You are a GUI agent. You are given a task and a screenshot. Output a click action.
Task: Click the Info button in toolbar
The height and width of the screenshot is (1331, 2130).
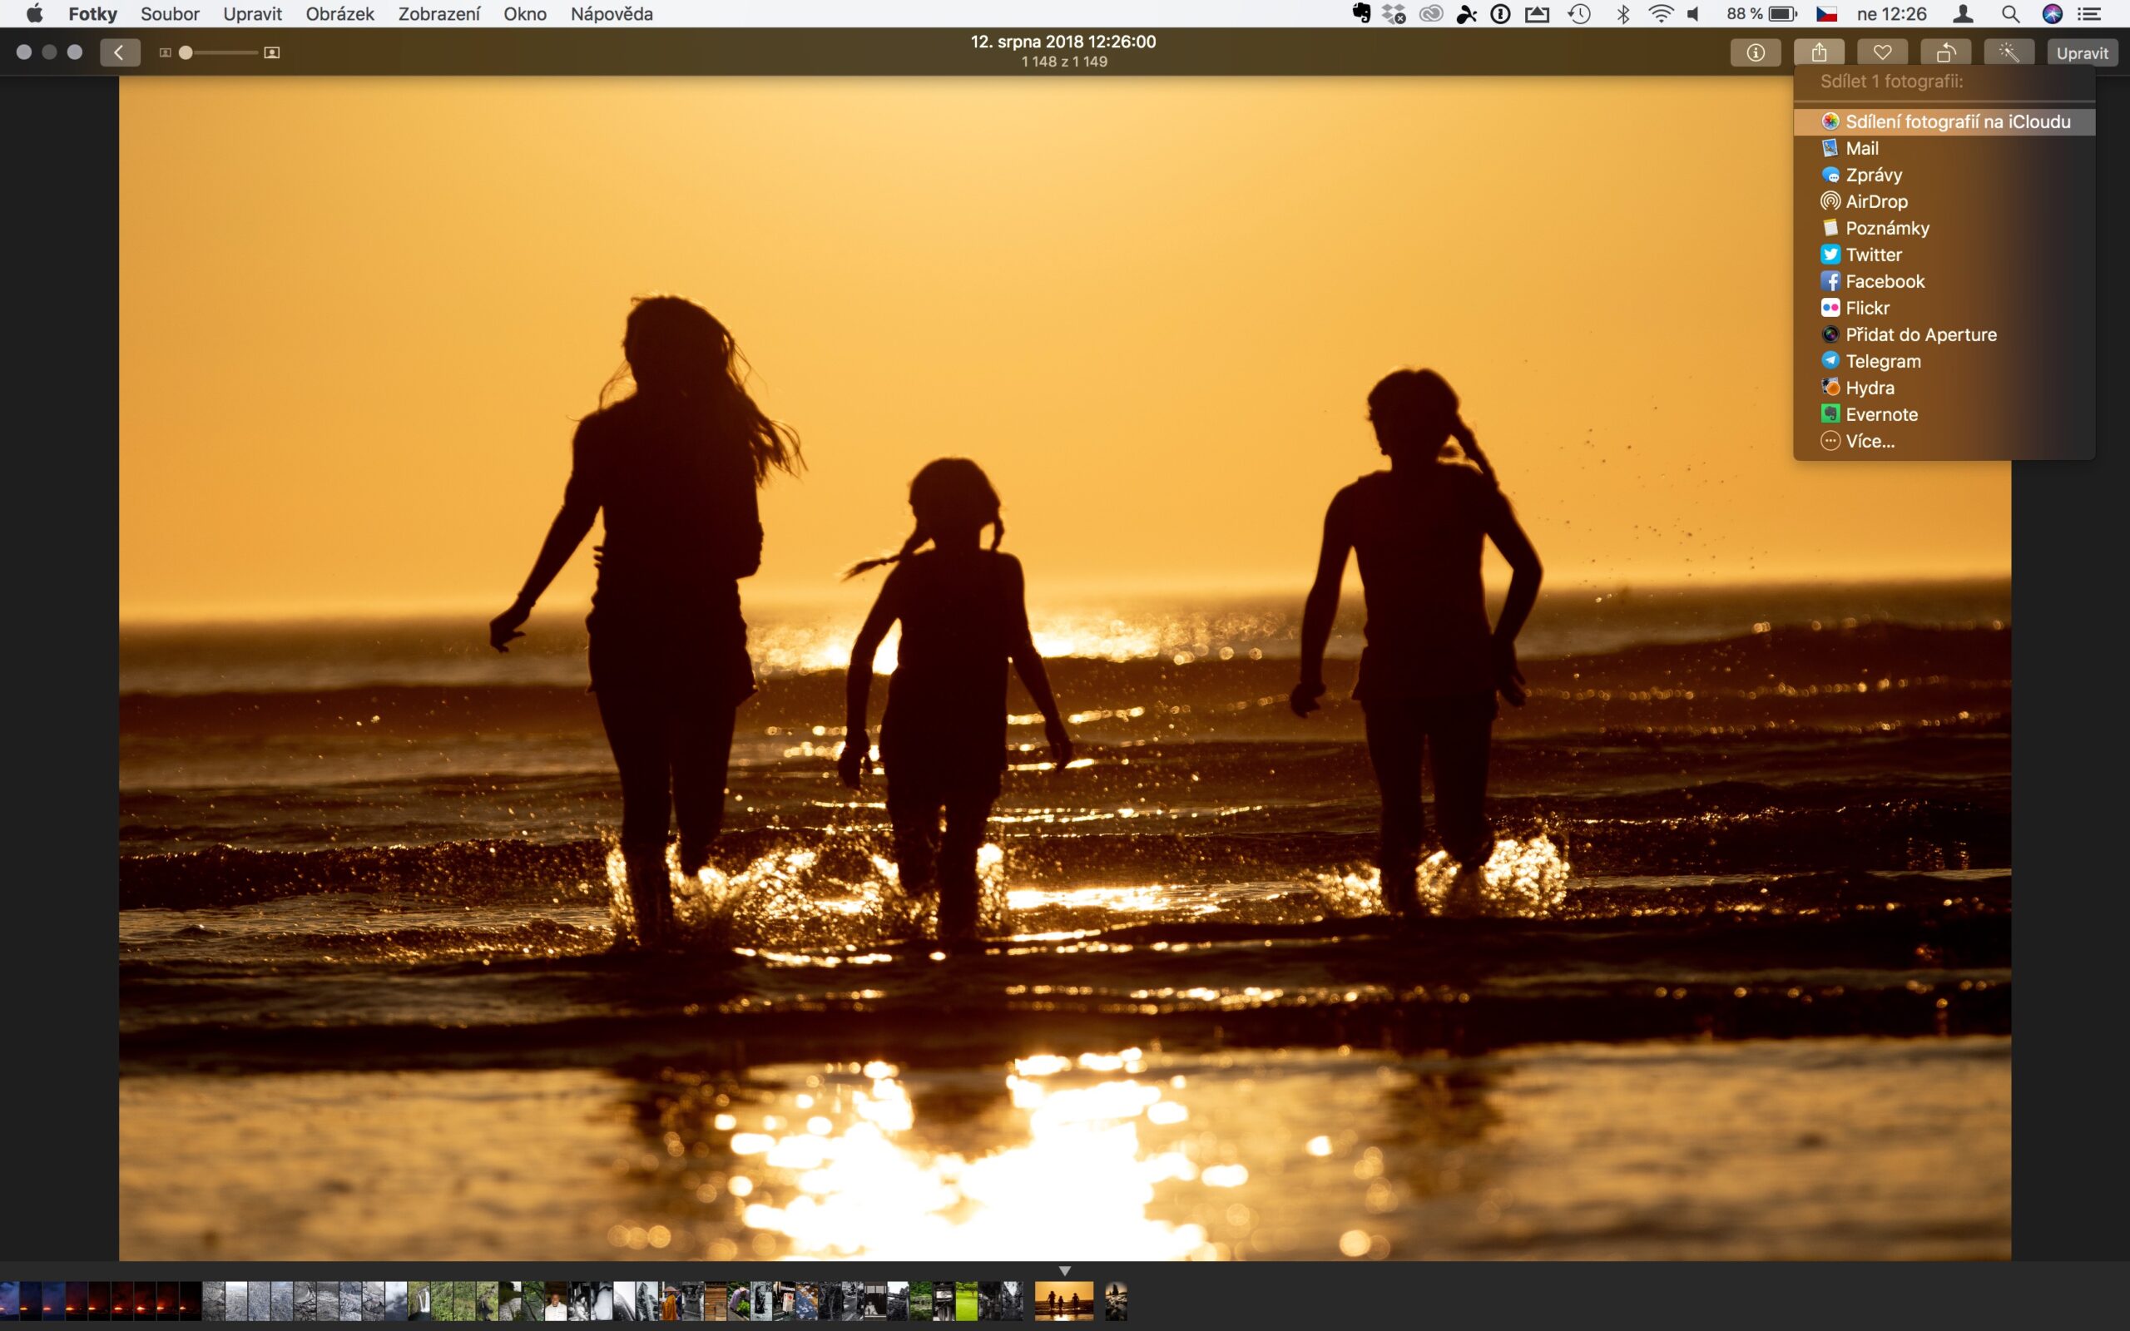(x=1755, y=52)
